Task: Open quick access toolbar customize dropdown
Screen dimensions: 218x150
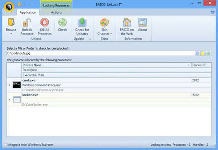Action: (x=24, y=4)
